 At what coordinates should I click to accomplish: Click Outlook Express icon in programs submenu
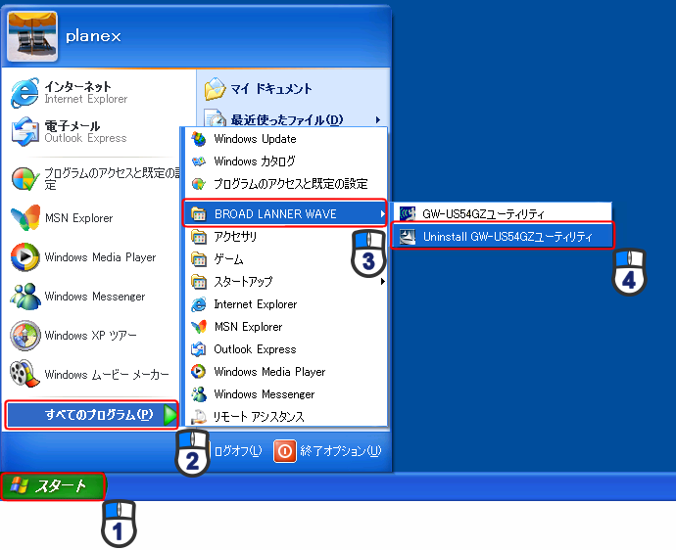coord(198,349)
